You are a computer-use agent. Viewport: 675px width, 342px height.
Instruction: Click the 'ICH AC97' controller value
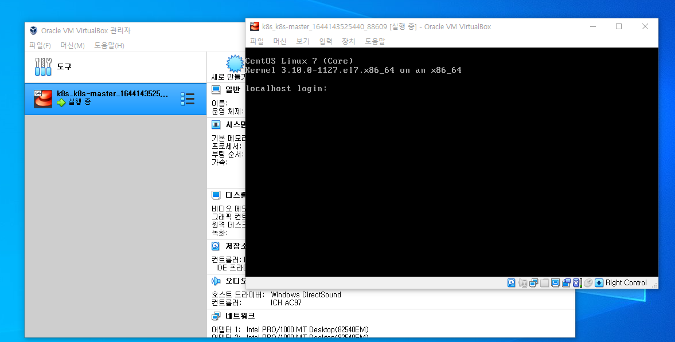[286, 303]
